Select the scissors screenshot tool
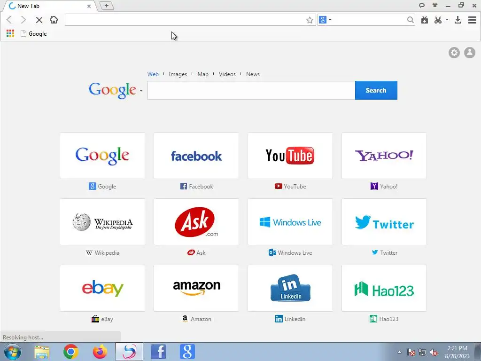Image resolution: width=481 pixels, height=361 pixels. [x=438, y=20]
